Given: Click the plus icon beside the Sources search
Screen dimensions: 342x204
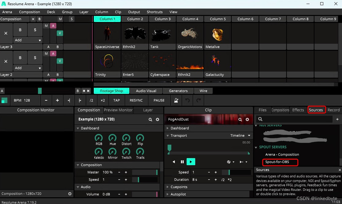Looking at the screenshot, I should tap(337, 119).
